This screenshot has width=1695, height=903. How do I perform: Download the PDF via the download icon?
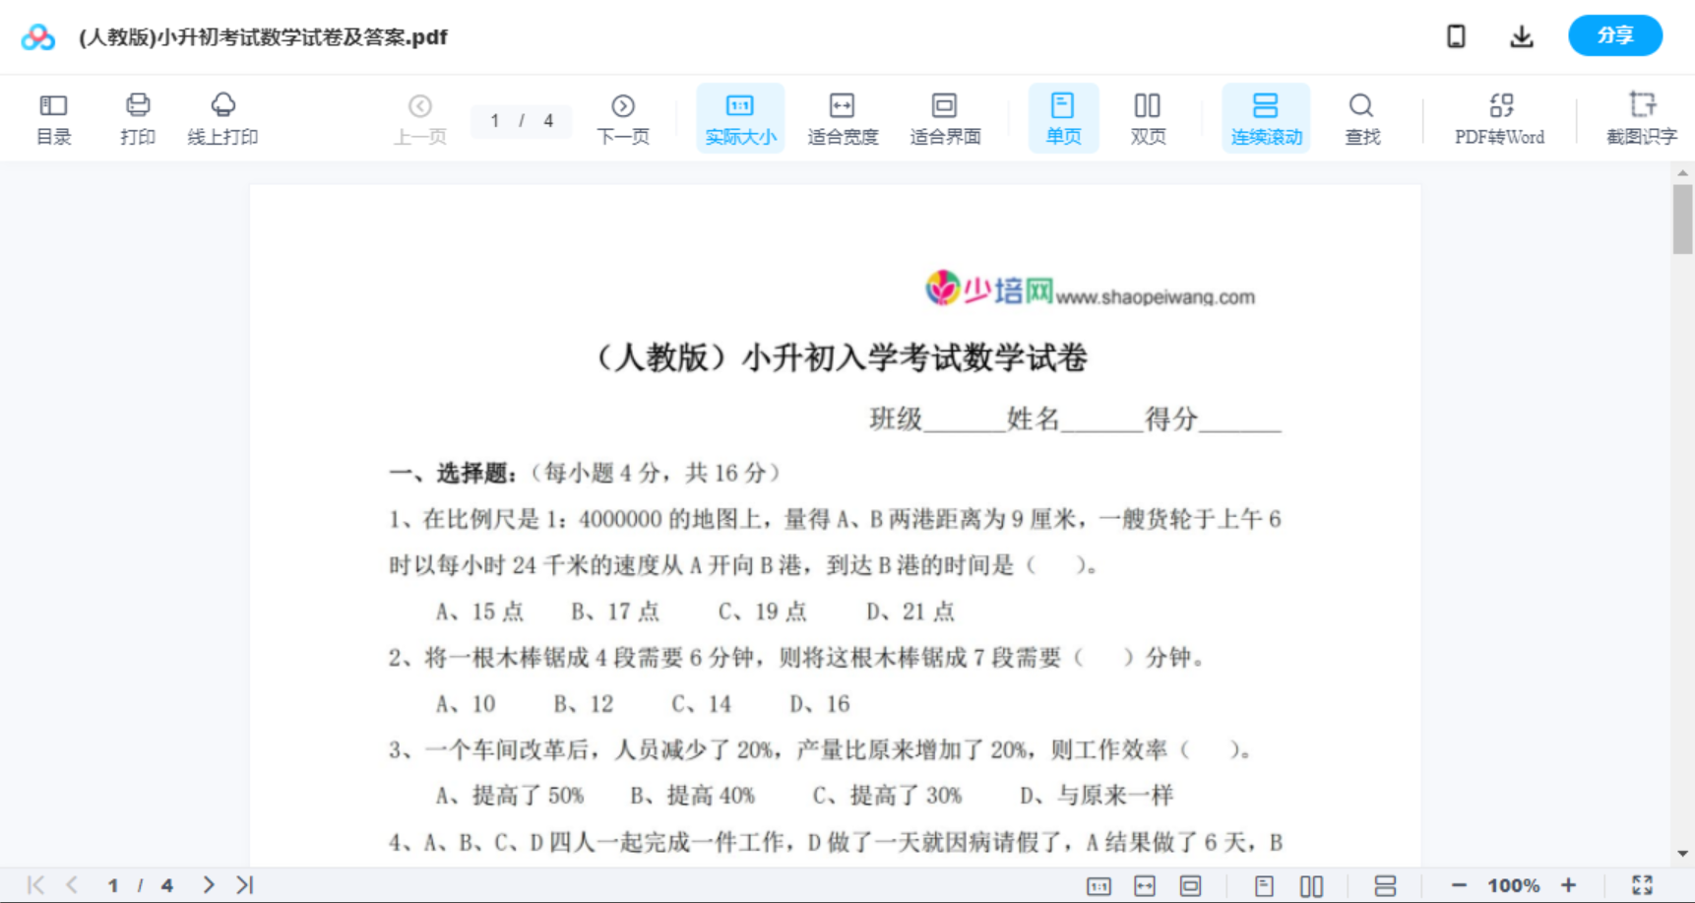(x=1521, y=35)
